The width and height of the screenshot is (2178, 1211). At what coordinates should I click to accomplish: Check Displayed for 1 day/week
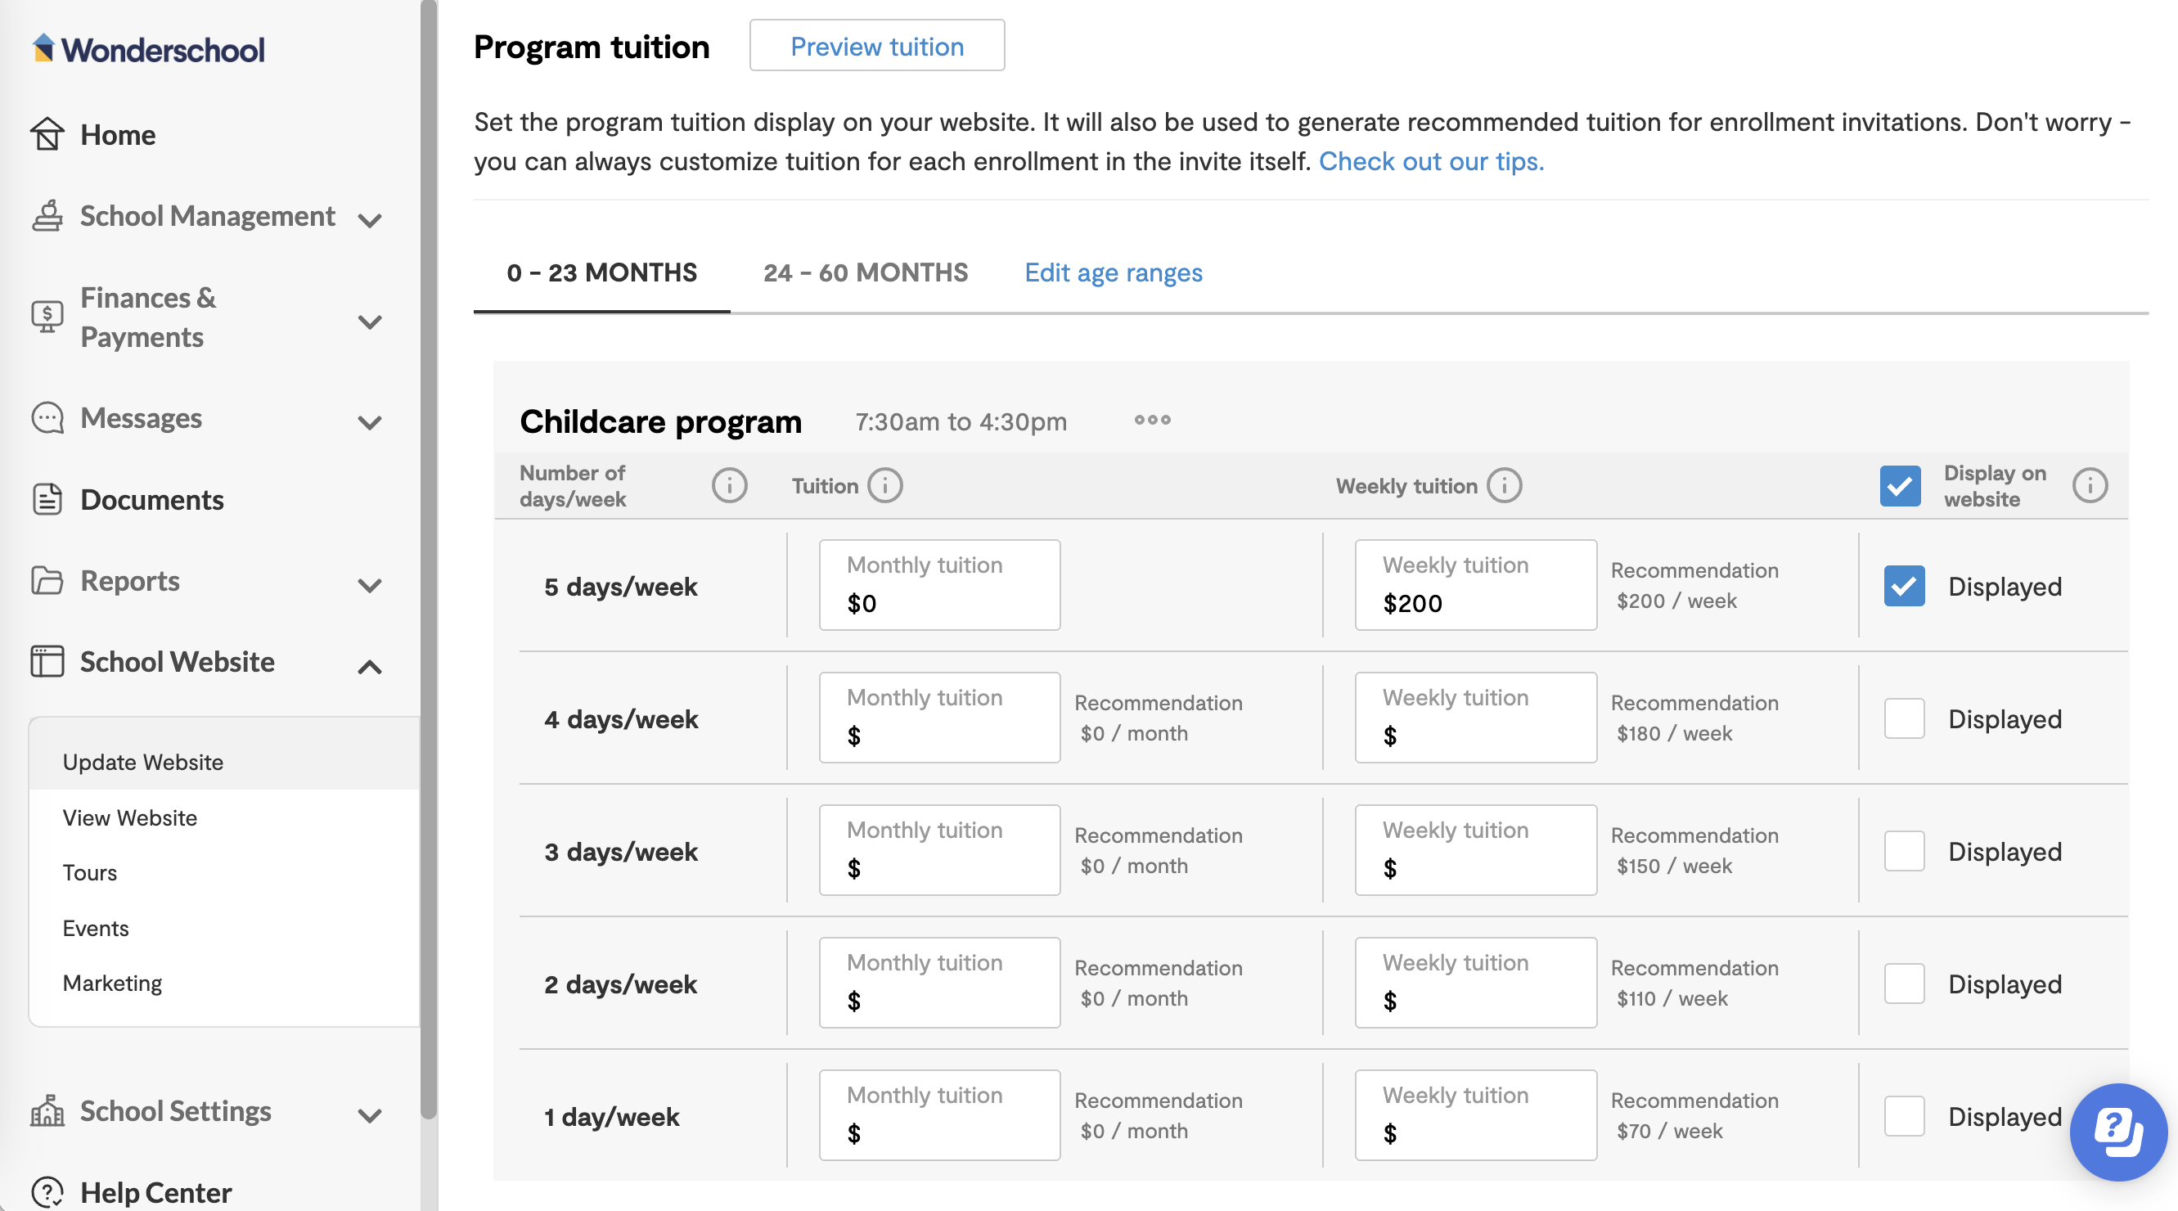point(1904,1116)
